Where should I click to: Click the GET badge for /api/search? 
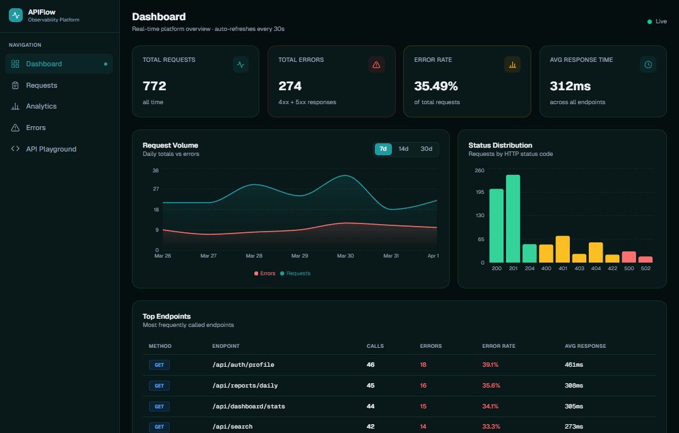(160, 427)
